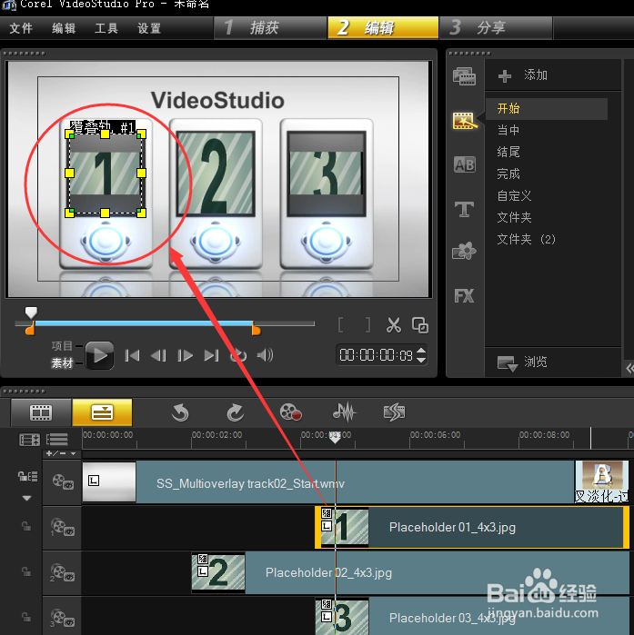Open the system volume speaker control
Screen dimensions: 634x635
coord(265,355)
